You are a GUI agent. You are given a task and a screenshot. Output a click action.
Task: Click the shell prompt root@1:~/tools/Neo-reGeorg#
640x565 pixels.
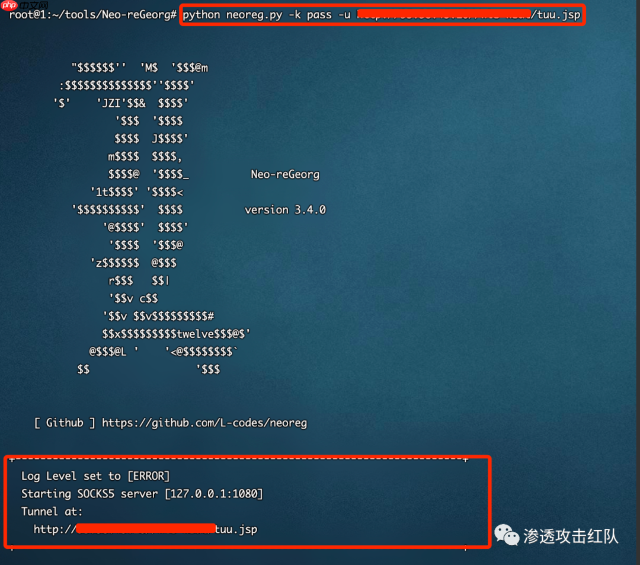[92, 15]
